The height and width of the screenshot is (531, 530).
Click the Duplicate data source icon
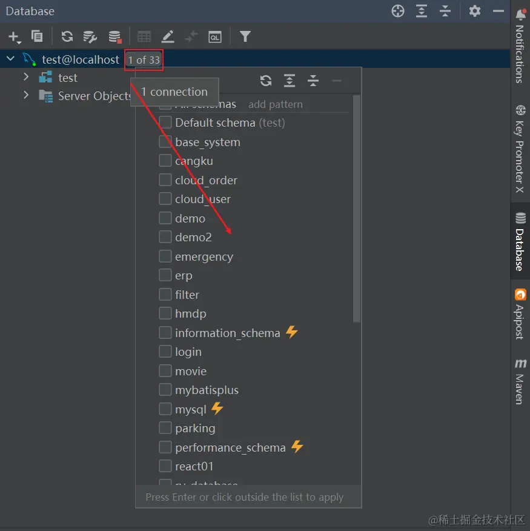[37, 36]
